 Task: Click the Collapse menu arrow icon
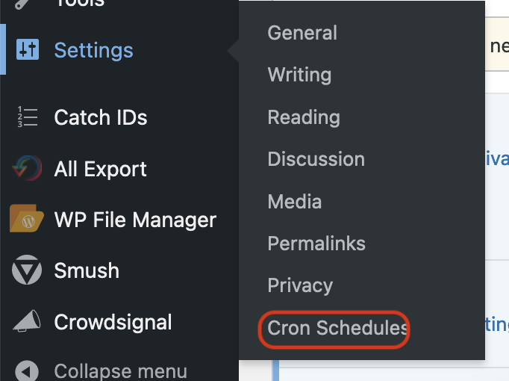27,371
